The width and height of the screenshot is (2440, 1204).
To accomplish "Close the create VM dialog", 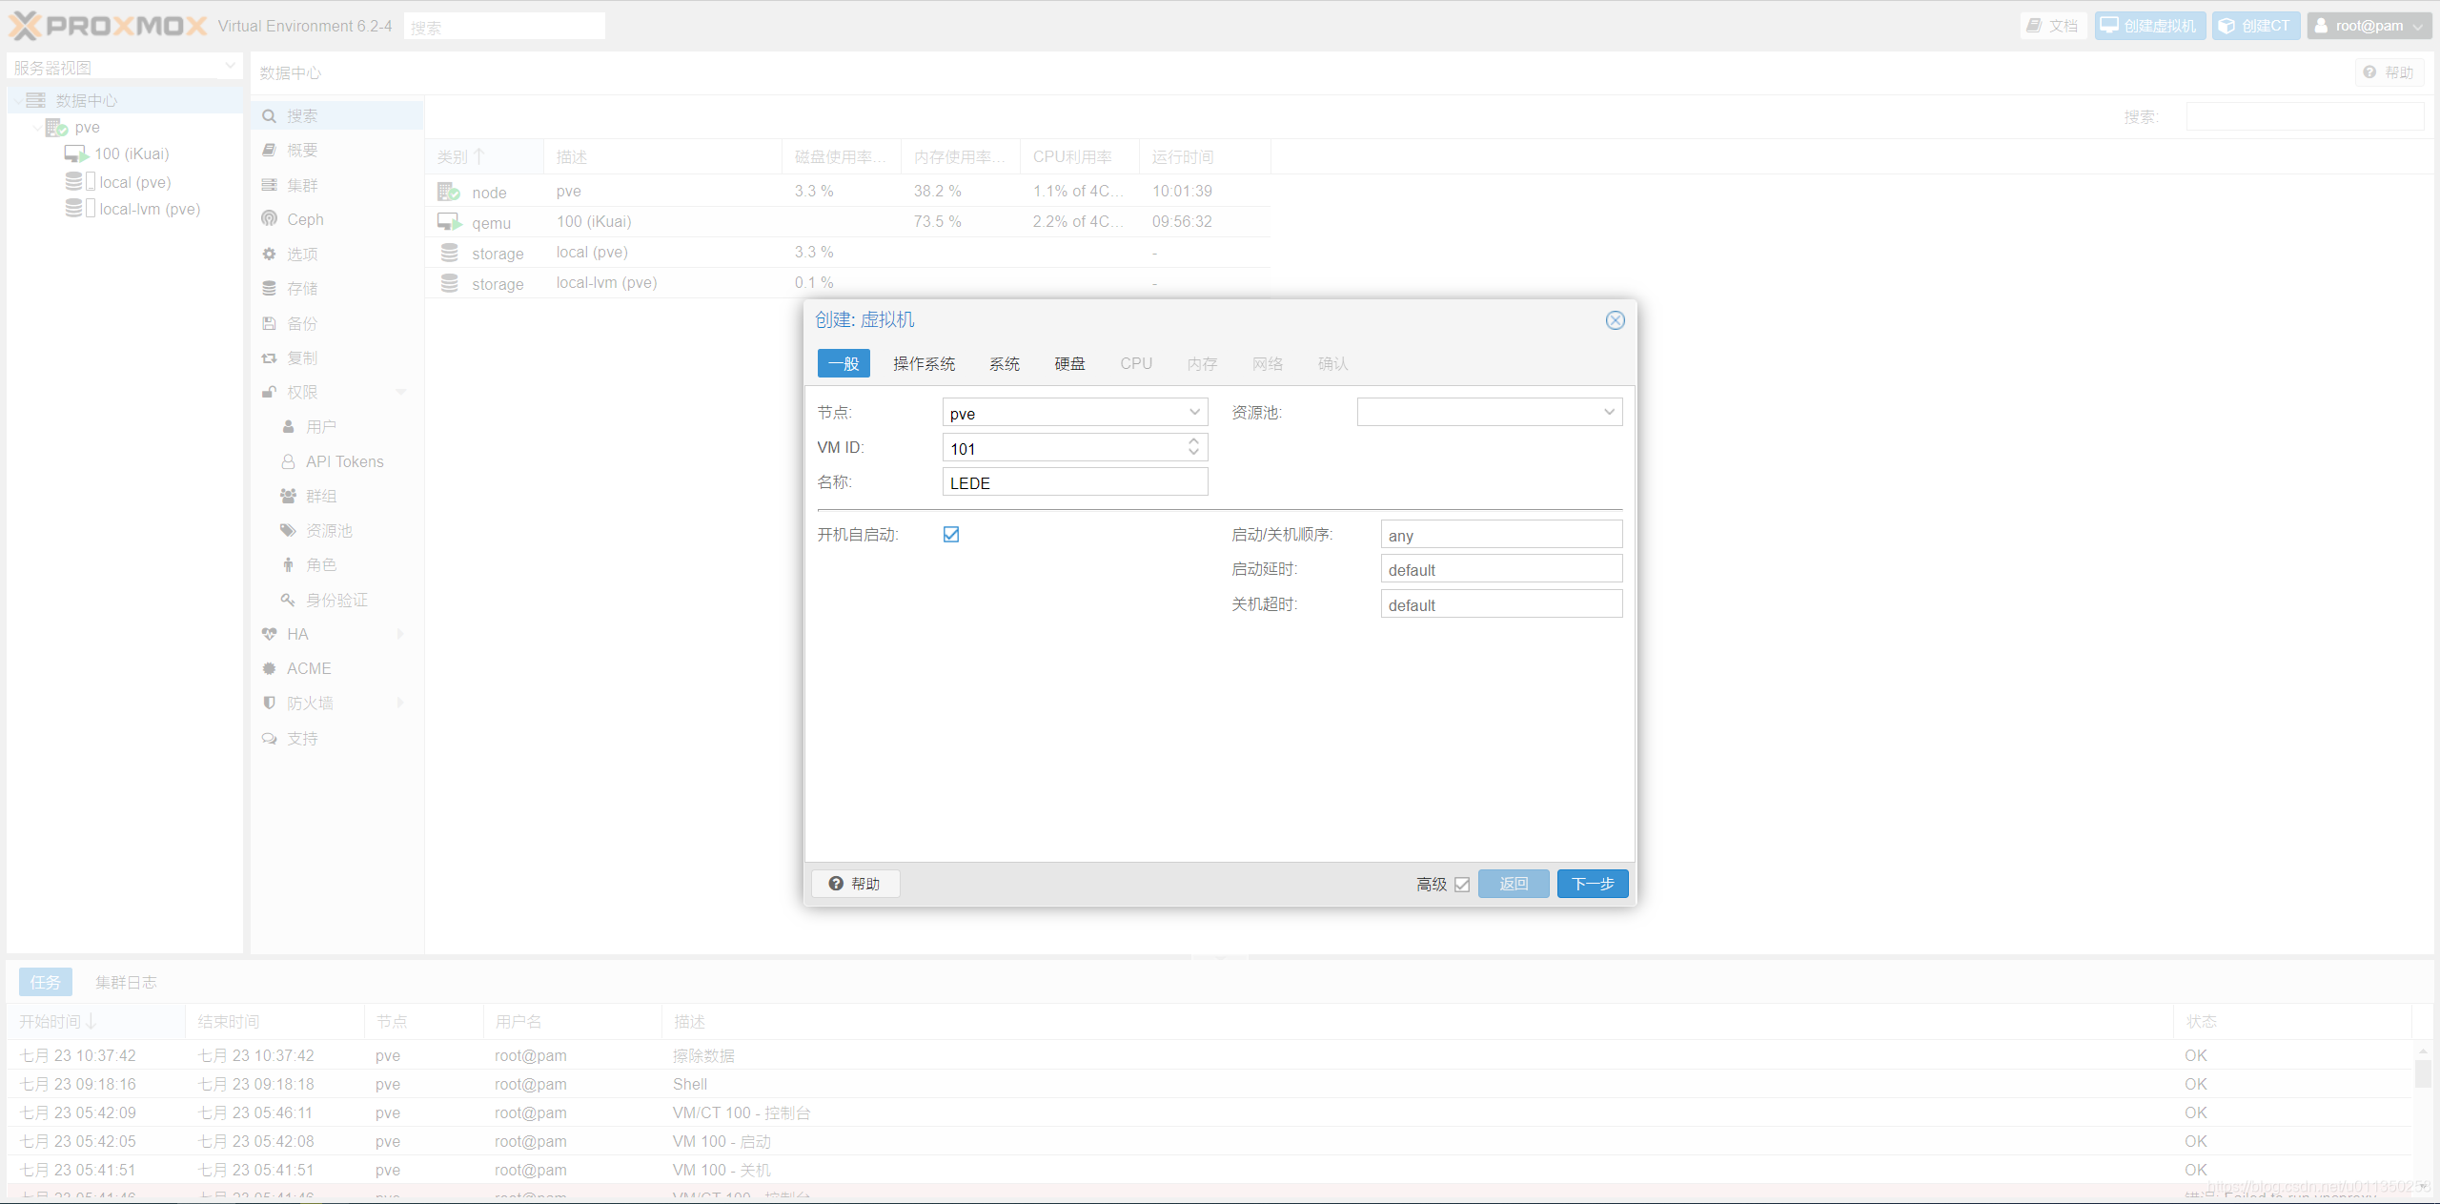I will (x=1615, y=320).
